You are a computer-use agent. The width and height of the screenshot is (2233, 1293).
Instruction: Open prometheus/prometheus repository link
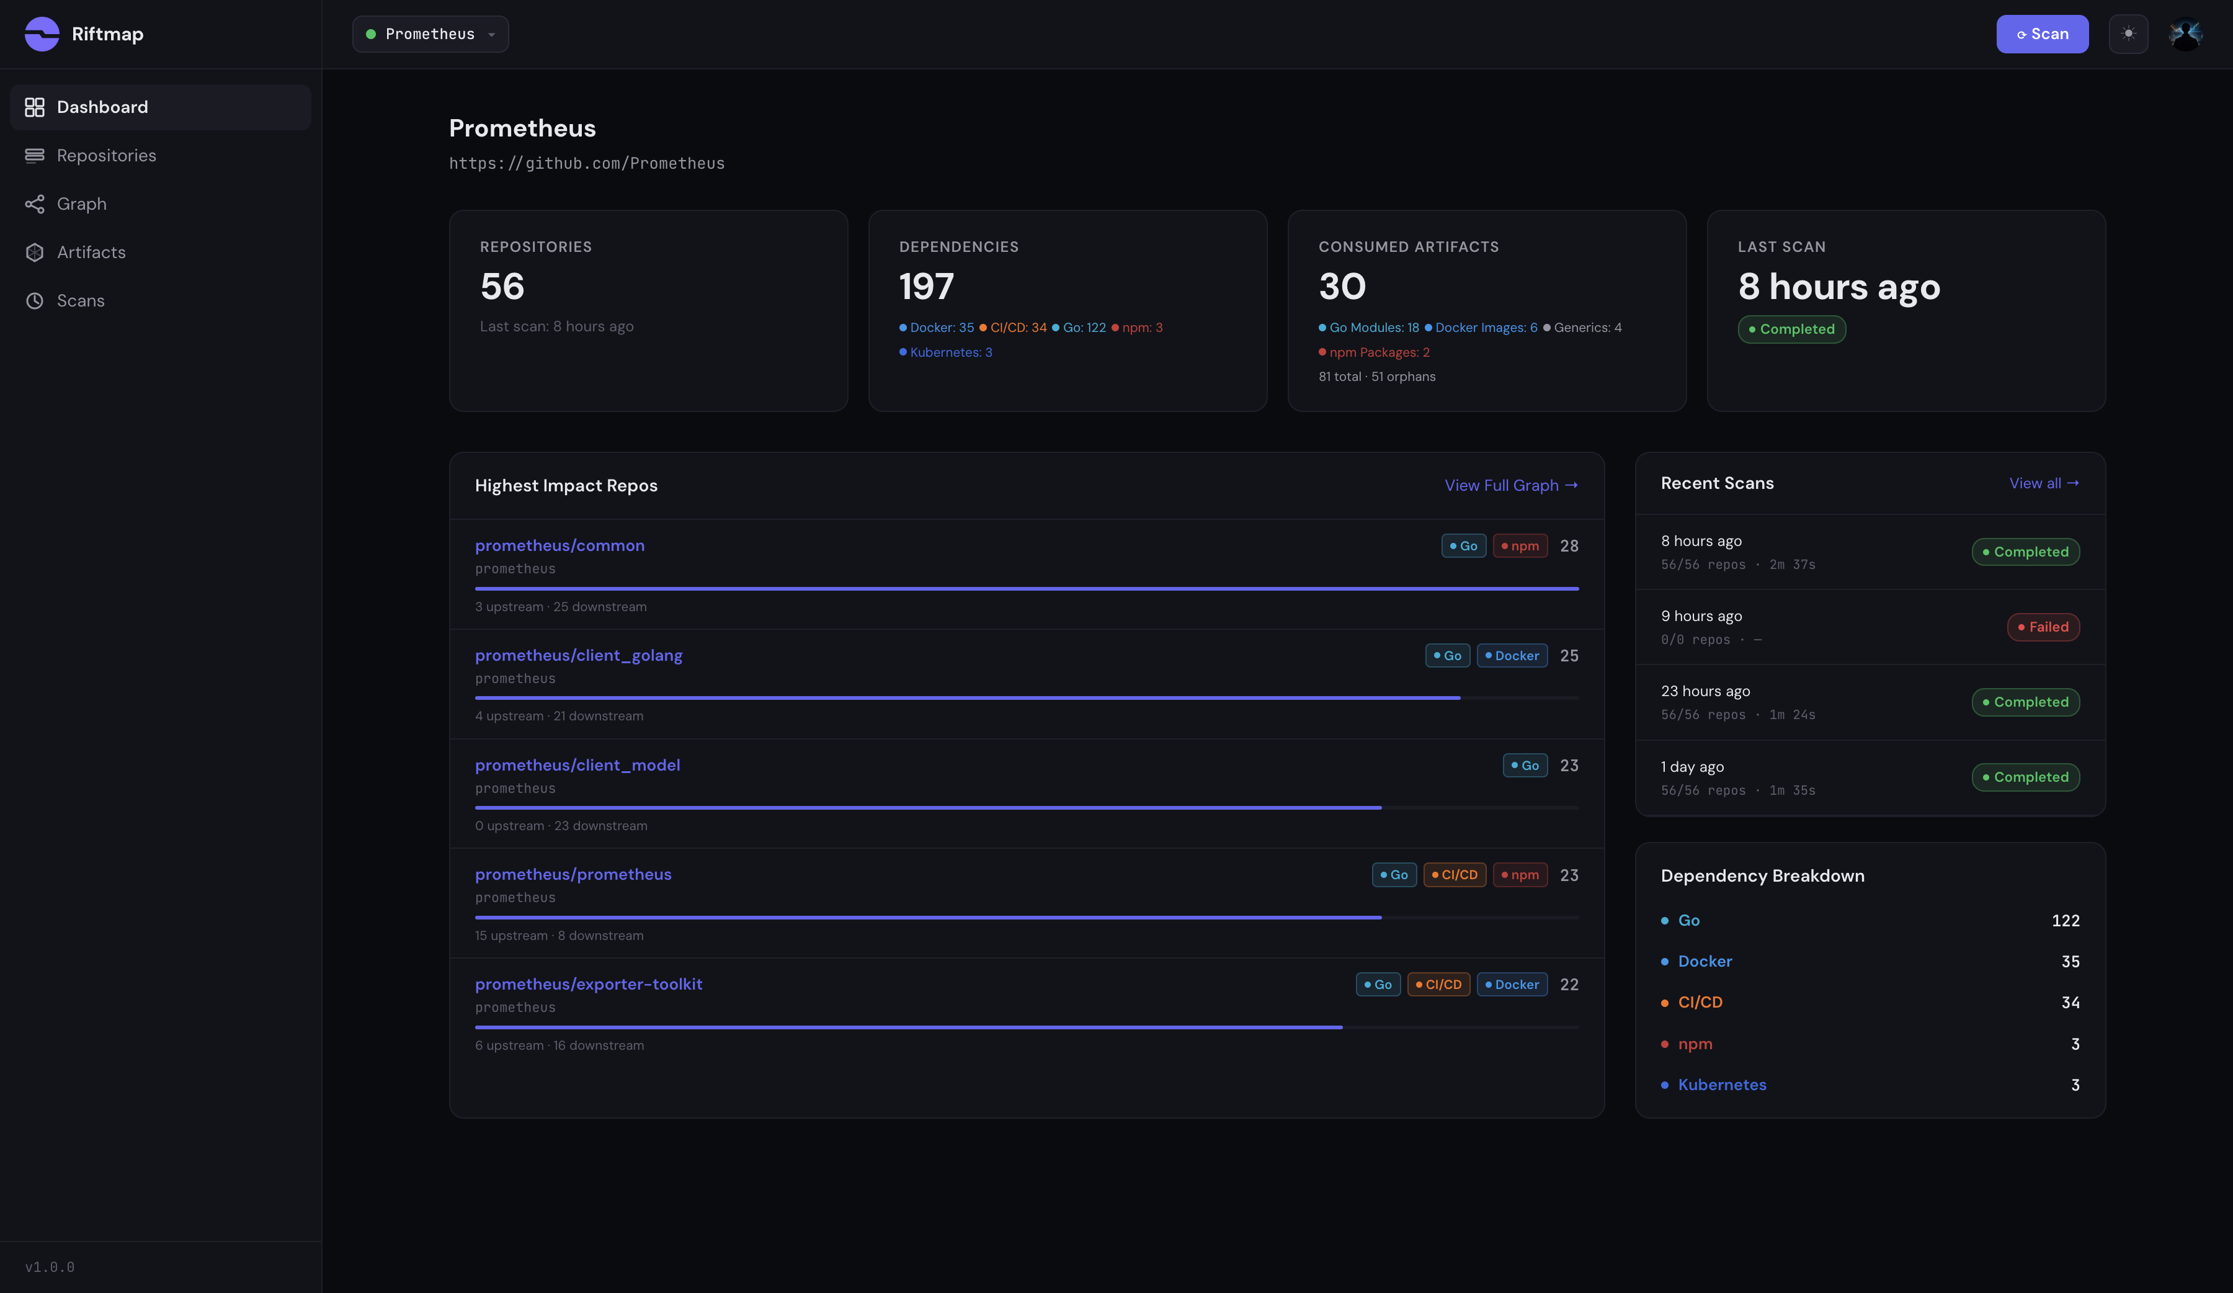point(573,875)
